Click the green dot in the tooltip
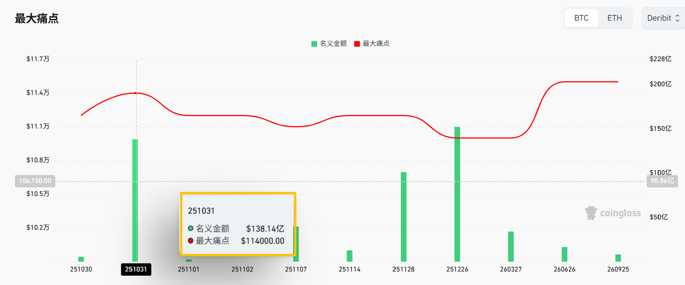This screenshot has height=285, width=685. click(191, 228)
